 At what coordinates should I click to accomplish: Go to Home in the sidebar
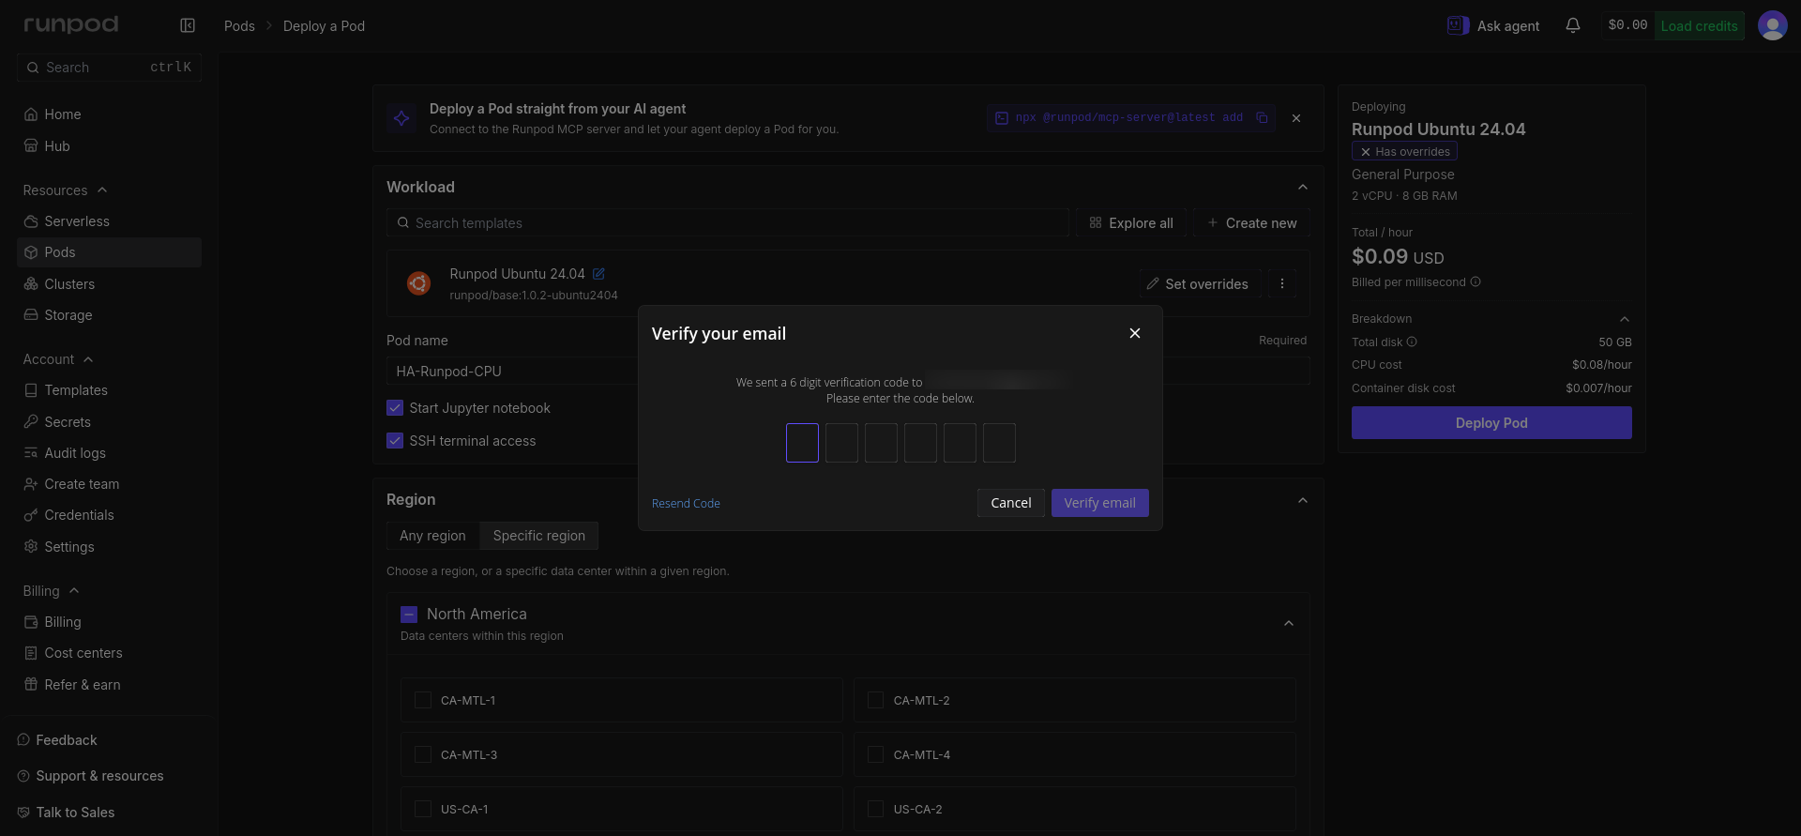point(109,114)
